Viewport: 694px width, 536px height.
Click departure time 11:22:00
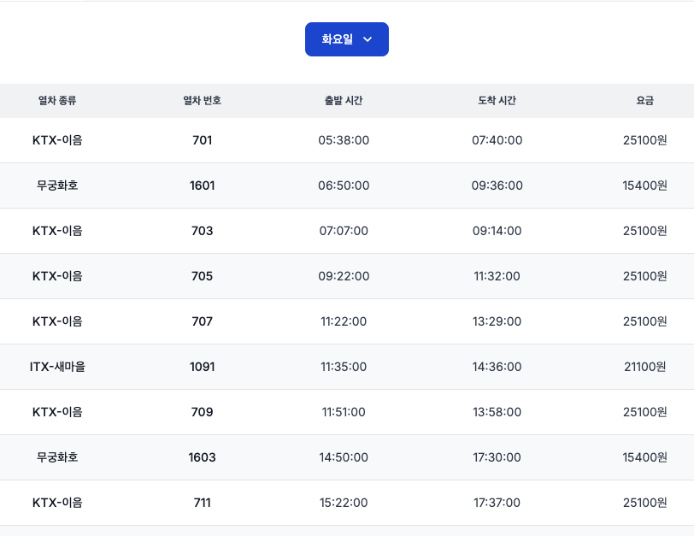(344, 321)
